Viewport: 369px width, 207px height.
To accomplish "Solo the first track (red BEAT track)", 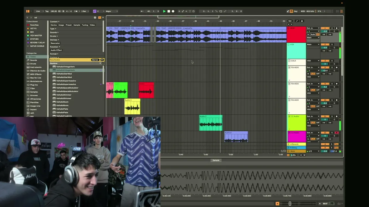I will 332,28.
